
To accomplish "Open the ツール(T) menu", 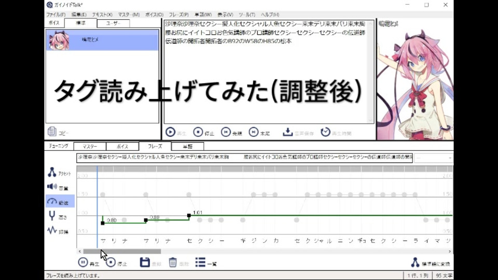I will click(247, 15).
